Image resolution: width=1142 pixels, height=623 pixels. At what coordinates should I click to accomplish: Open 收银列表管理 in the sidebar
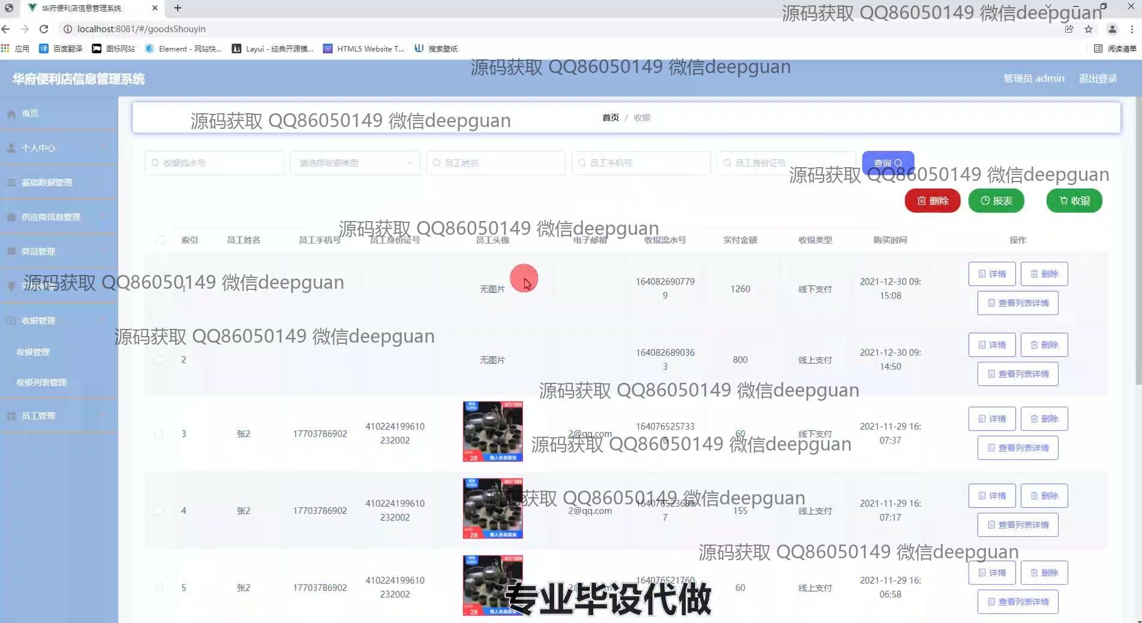click(41, 382)
